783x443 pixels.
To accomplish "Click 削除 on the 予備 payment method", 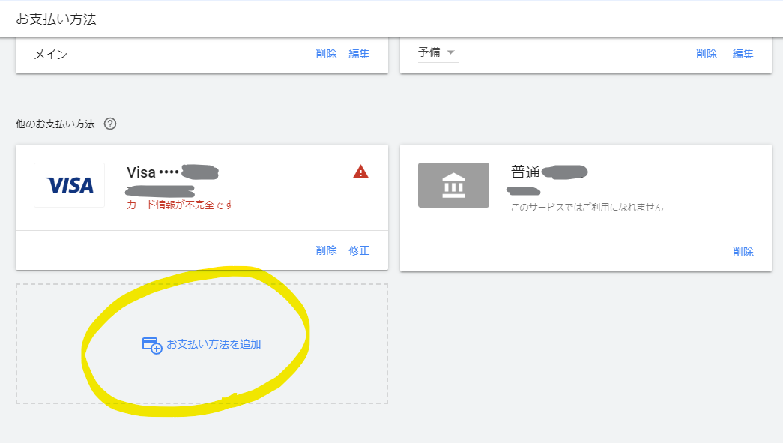I will (707, 54).
